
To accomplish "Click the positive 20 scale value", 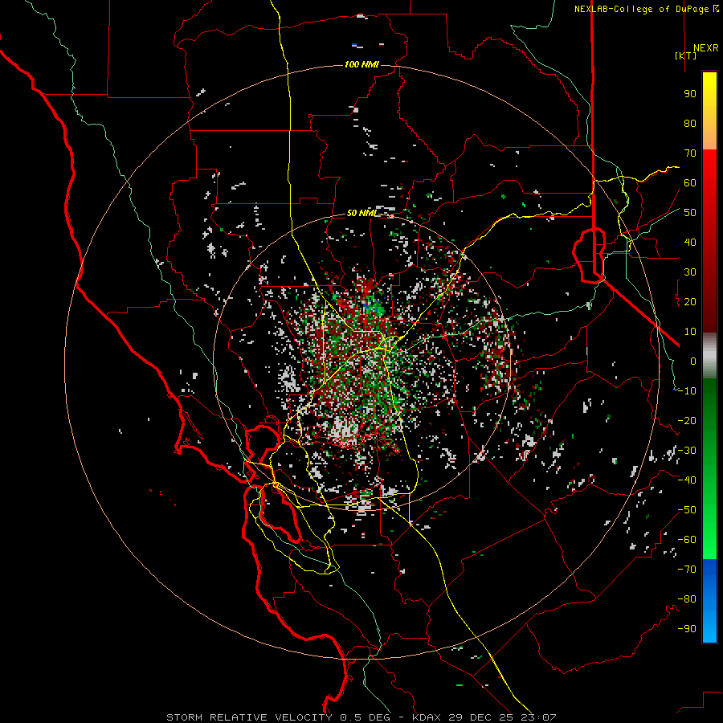I will pos(690,301).
